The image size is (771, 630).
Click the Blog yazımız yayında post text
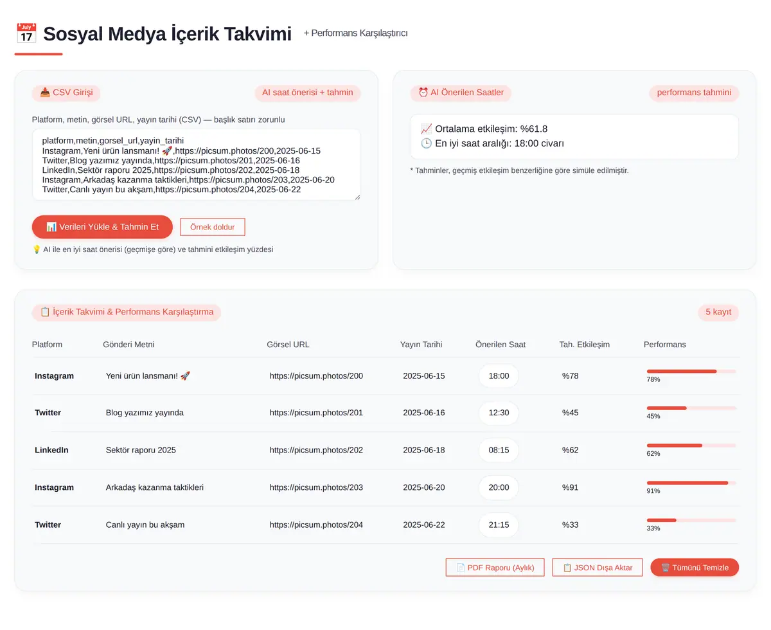click(145, 413)
